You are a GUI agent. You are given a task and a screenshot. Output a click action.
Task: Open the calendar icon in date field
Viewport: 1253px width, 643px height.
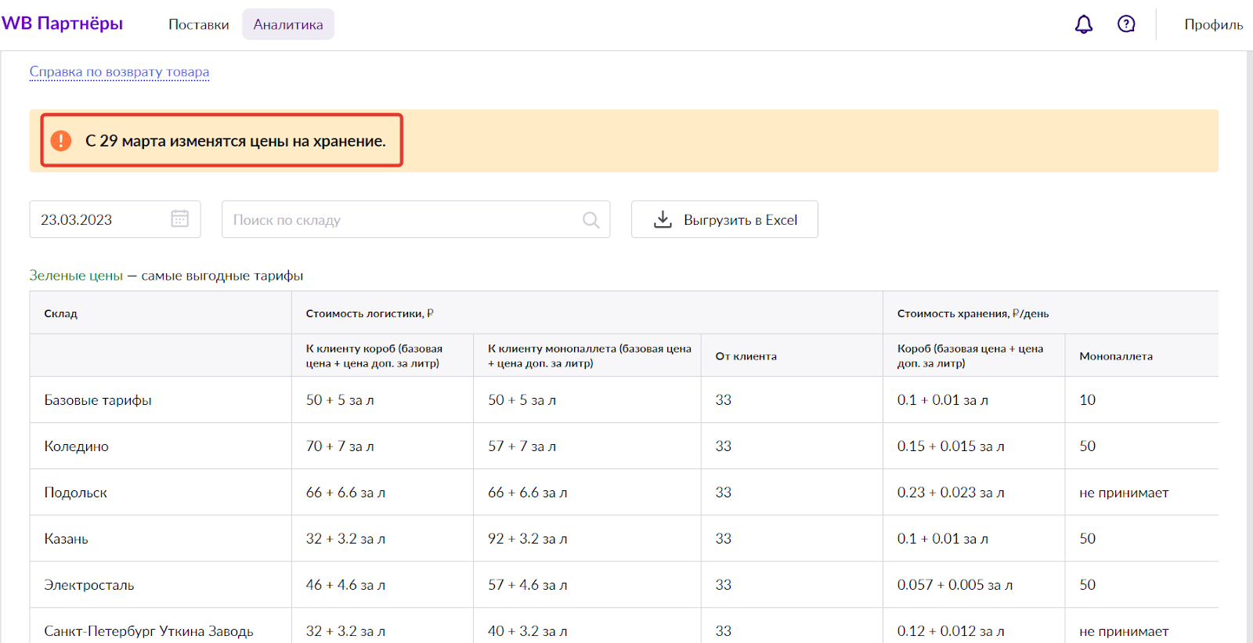tap(180, 219)
